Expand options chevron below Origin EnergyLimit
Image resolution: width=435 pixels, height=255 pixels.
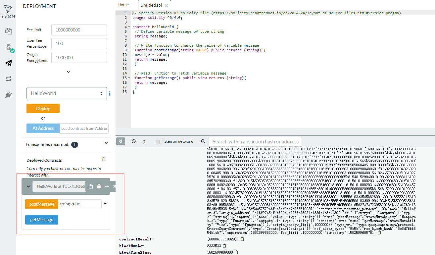click(x=68, y=72)
